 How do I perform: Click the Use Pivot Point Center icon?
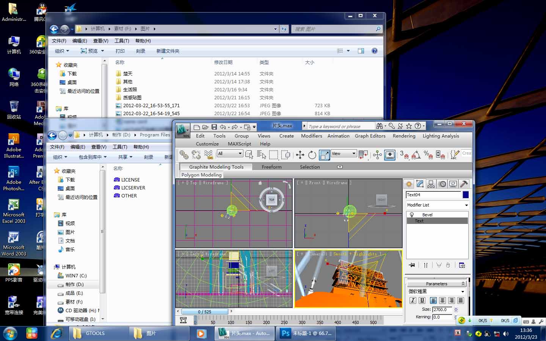[363, 155]
